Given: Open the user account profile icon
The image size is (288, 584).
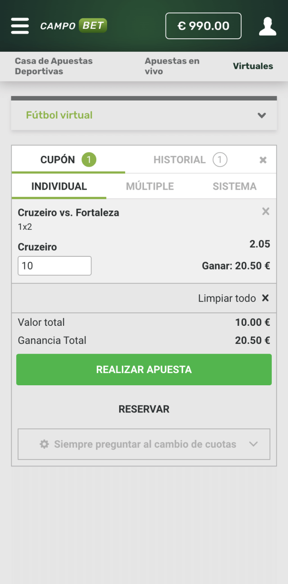Looking at the screenshot, I should [x=267, y=26].
